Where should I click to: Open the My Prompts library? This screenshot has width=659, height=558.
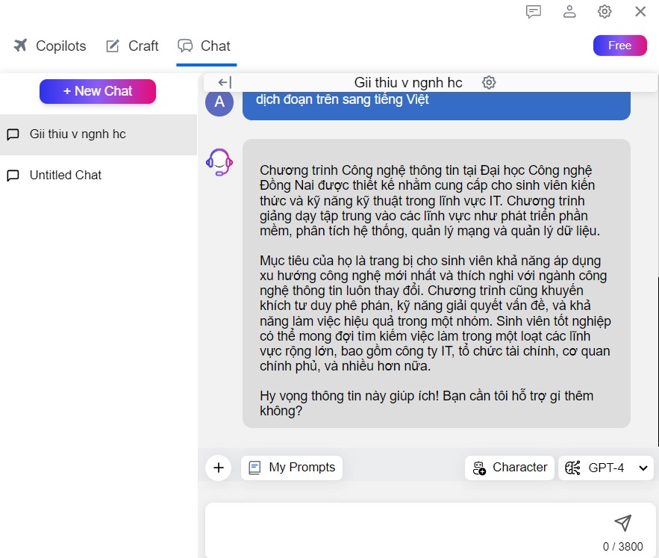point(292,468)
